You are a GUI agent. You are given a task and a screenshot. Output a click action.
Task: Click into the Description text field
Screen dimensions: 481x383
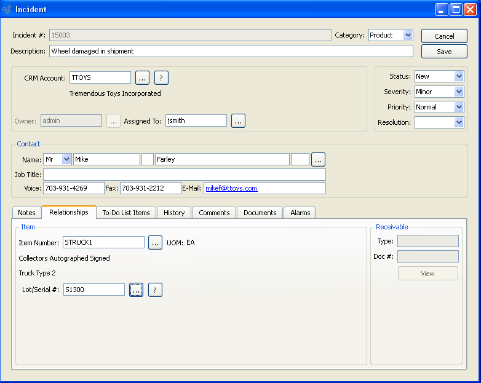pyautogui.click(x=231, y=51)
